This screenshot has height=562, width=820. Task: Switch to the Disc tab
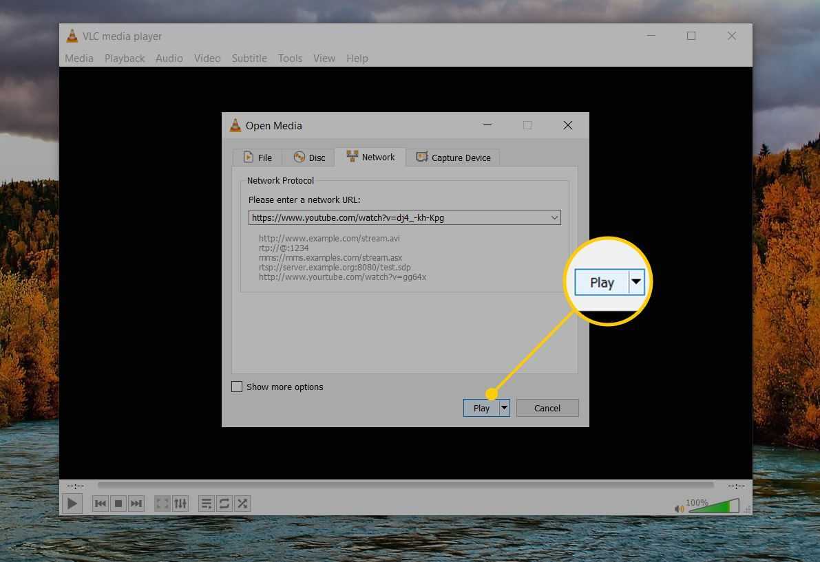309,158
